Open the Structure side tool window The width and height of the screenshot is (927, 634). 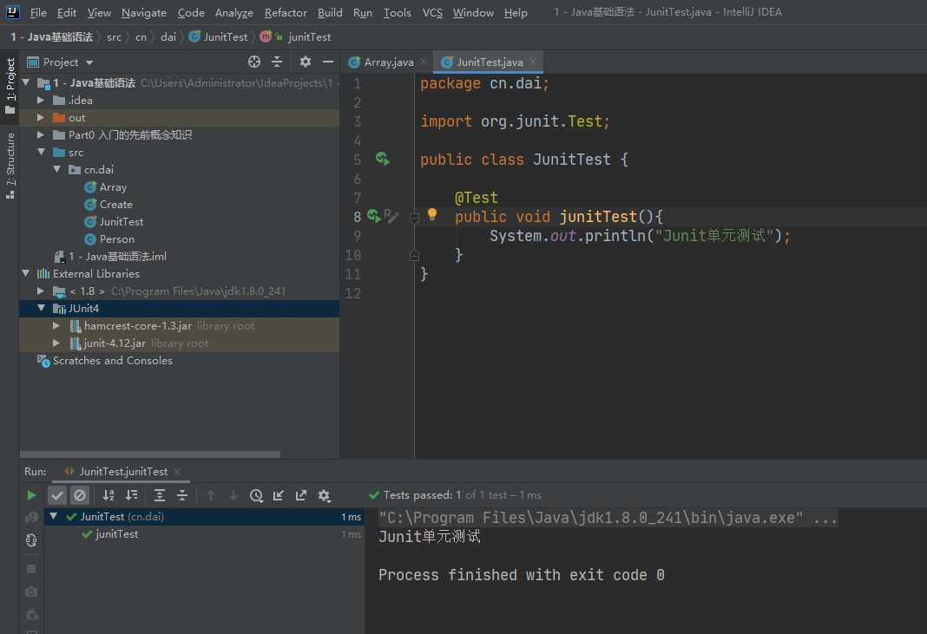point(10,166)
